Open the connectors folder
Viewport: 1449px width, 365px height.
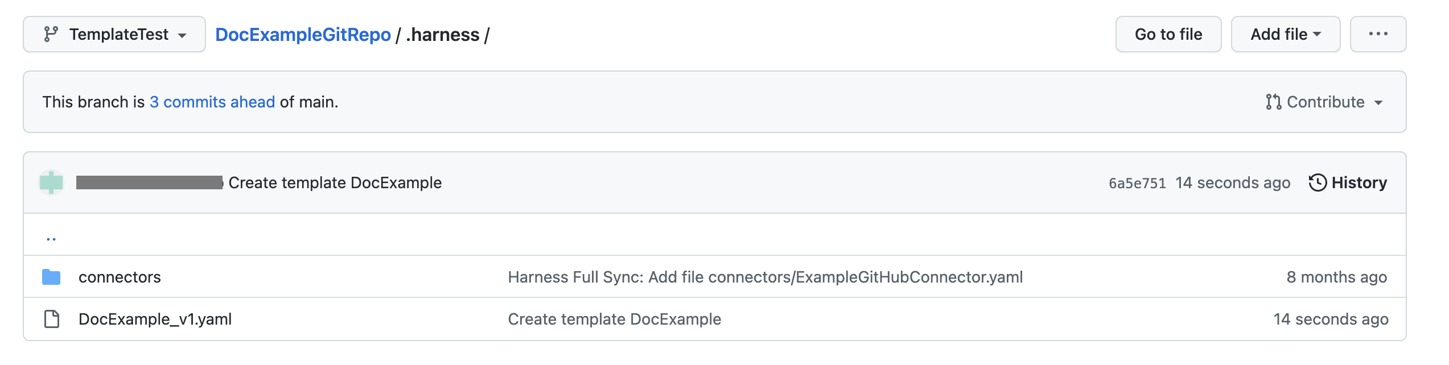point(120,277)
